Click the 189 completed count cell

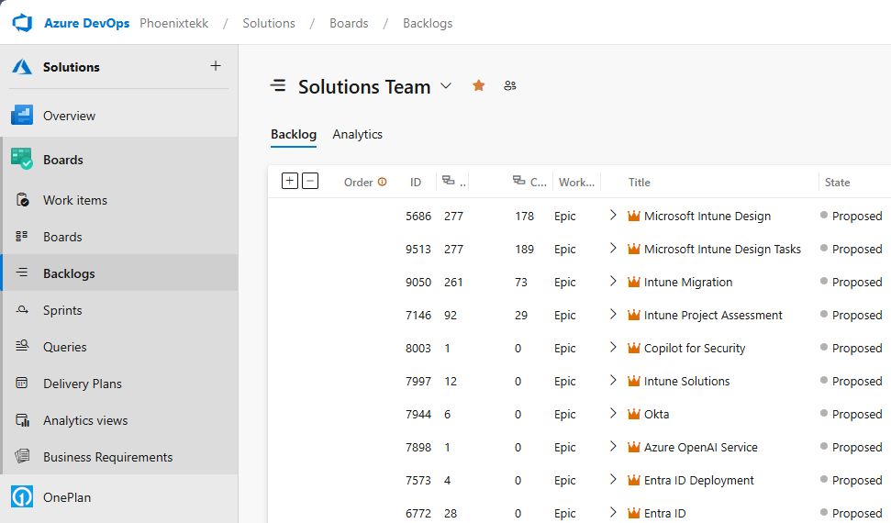[525, 249]
